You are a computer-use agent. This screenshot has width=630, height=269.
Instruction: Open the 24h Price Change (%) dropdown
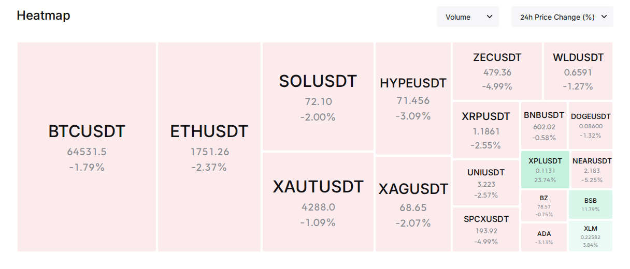(562, 17)
